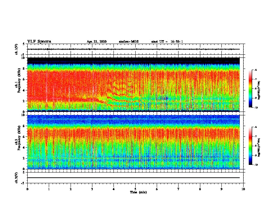Click the "-7" label on ch.2 color bar
Screen dimensions: 274x212
(x=255, y=136)
